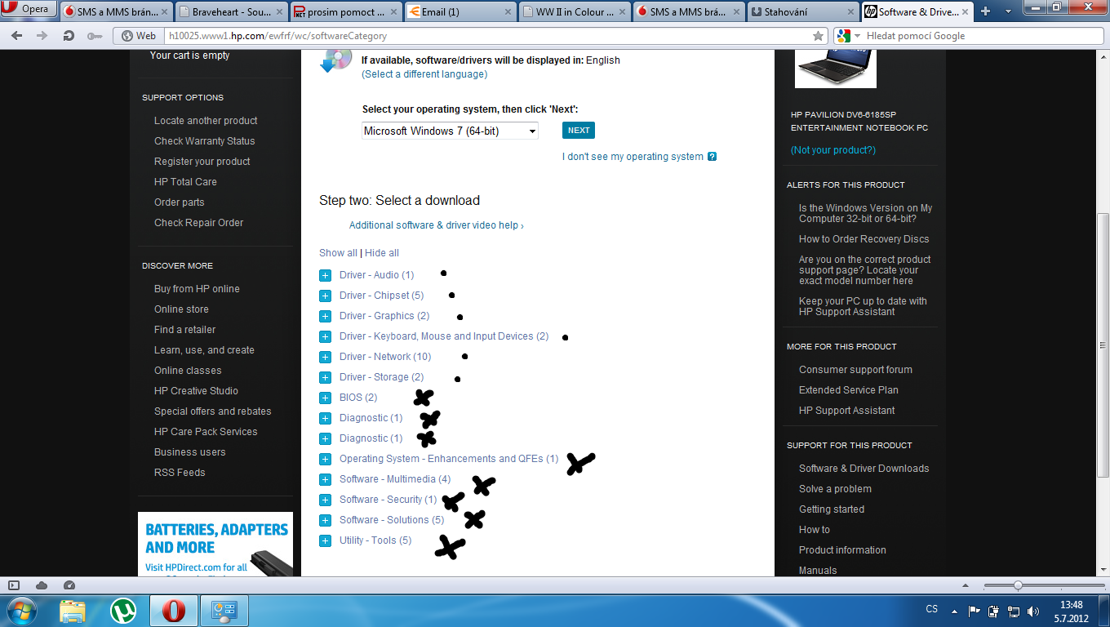
Task: Reload the current page
Action: pos(69,36)
